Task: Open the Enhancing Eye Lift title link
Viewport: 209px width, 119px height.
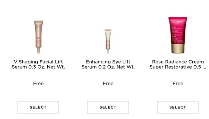Action: 108,64
